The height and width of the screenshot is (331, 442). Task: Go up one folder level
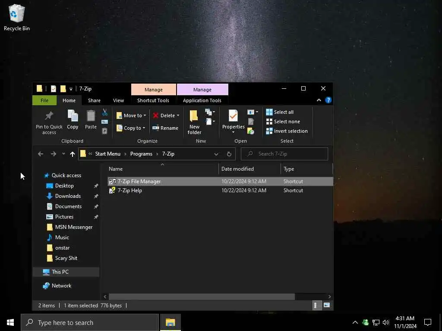pos(73,154)
